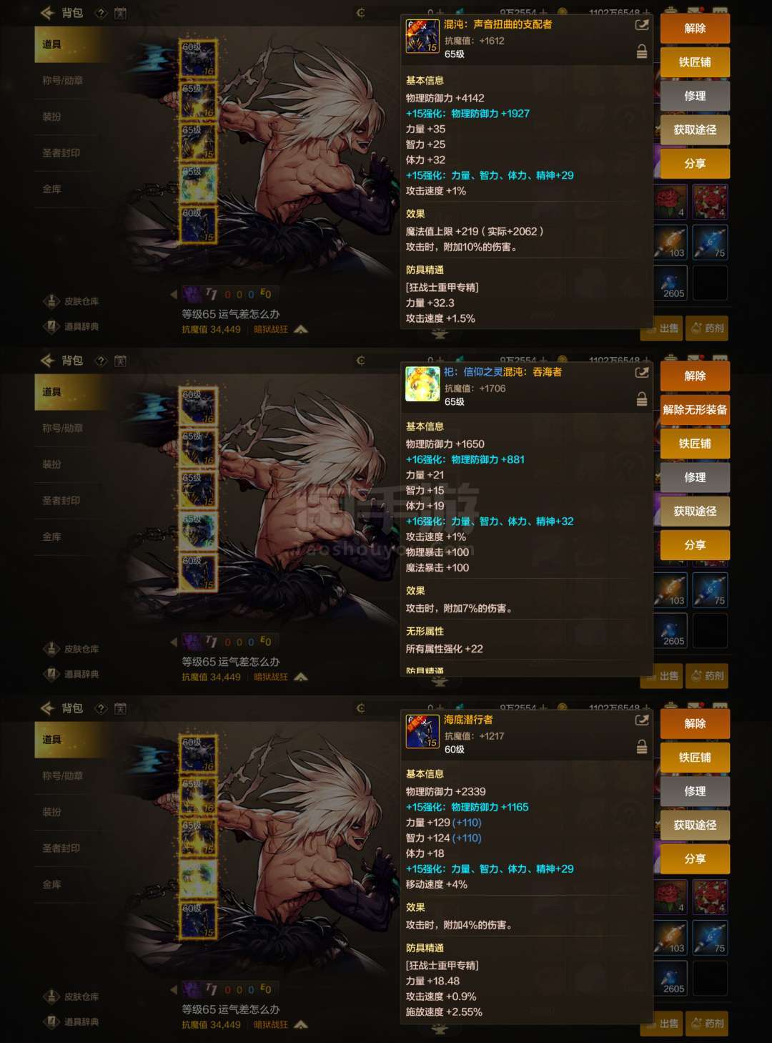Click 出售 sell button below 吞海者 tooltip
Viewport: 772px width, 1043px height.
(x=663, y=676)
